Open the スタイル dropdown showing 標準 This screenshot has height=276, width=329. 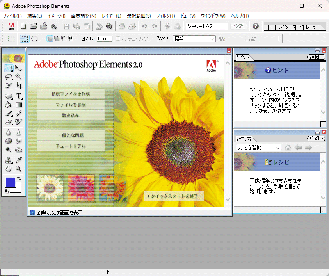pos(194,39)
